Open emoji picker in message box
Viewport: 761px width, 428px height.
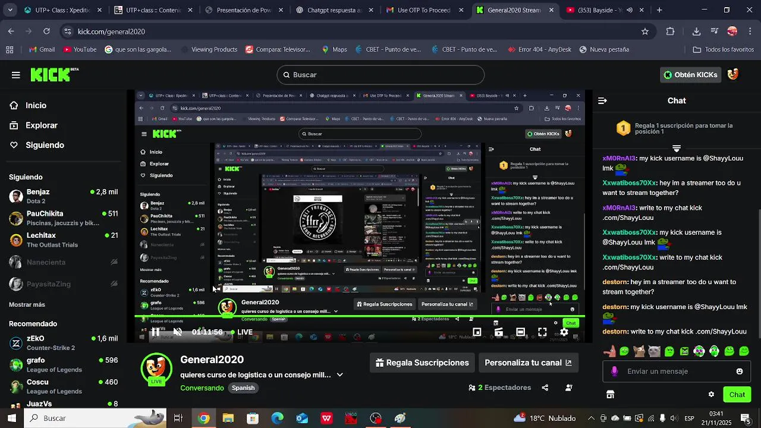740,372
